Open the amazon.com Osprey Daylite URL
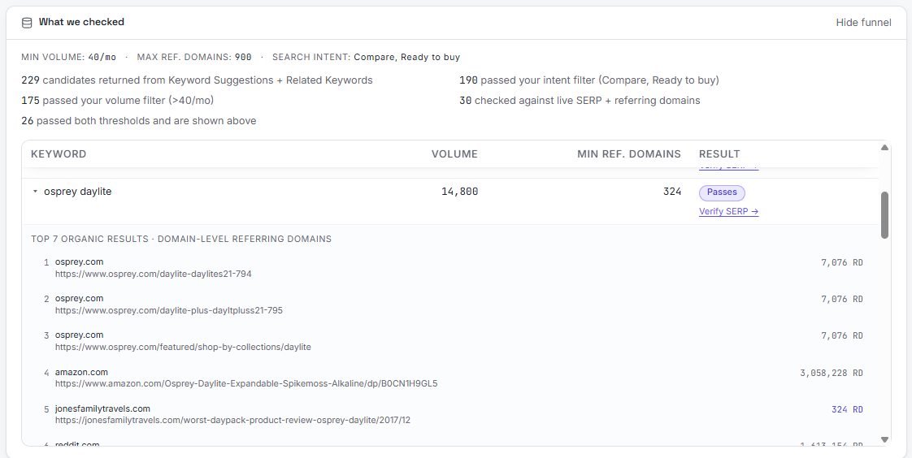The image size is (912, 458). [x=246, y=383]
